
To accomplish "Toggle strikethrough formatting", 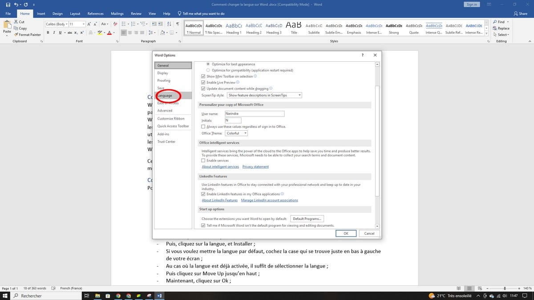I will [69, 32].
